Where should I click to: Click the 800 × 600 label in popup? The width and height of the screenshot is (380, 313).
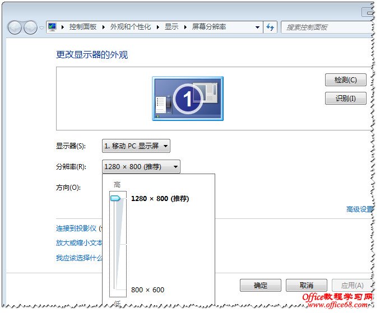147,289
